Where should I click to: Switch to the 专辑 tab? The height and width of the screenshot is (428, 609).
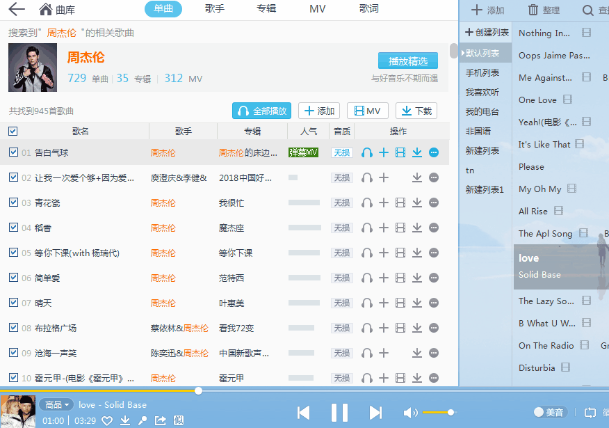click(266, 8)
